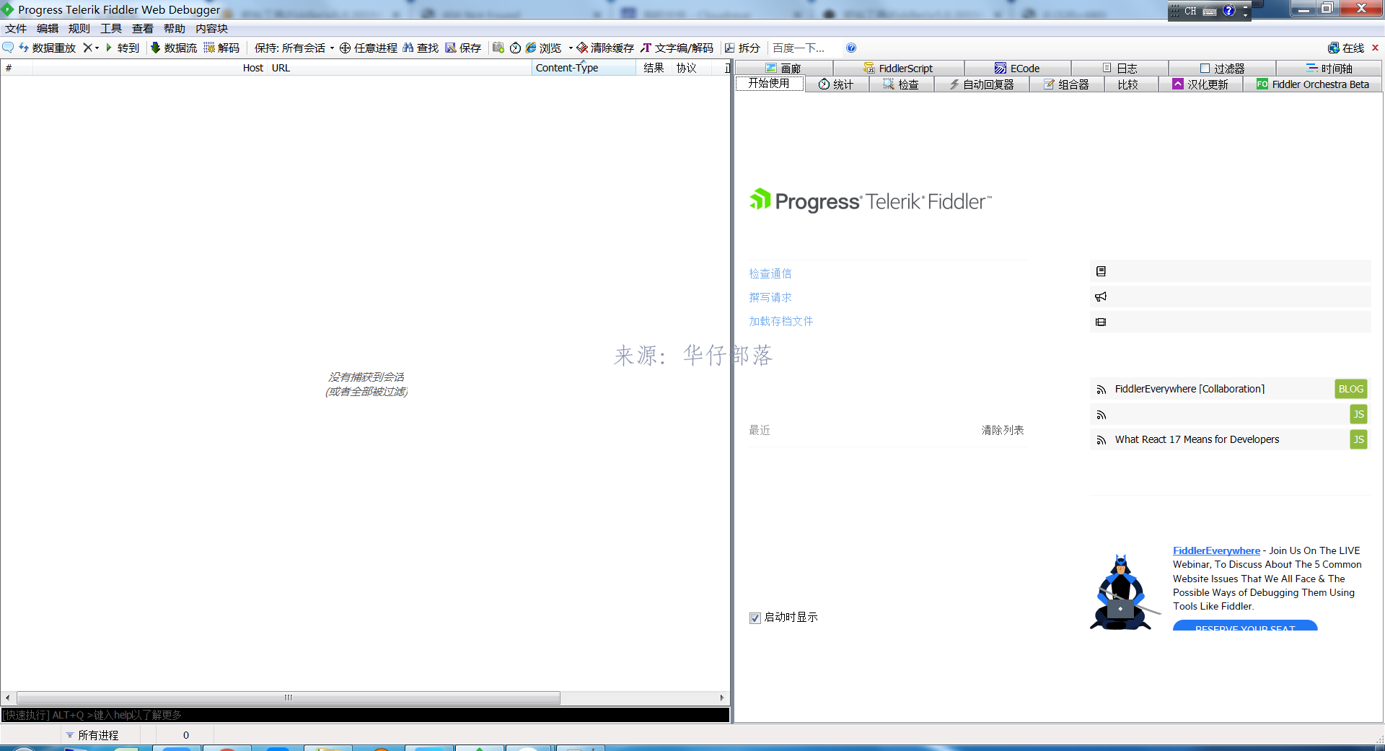
Task: Switch to the 汉化更新 tab
Action: (1200, 84)
